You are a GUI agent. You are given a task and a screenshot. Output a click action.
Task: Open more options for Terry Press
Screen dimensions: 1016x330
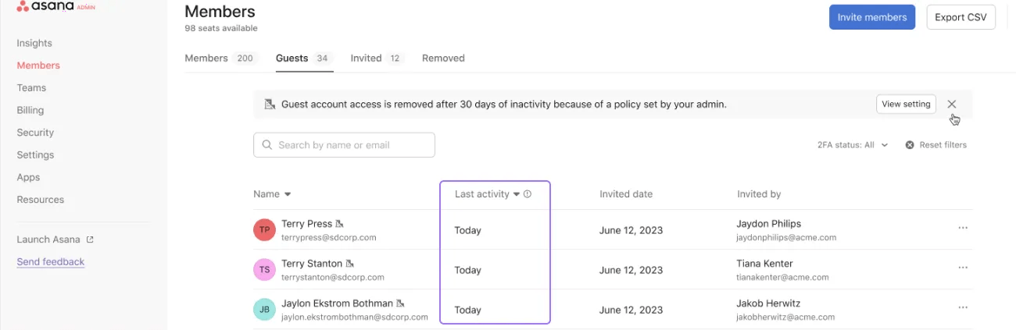click(962, 228)
